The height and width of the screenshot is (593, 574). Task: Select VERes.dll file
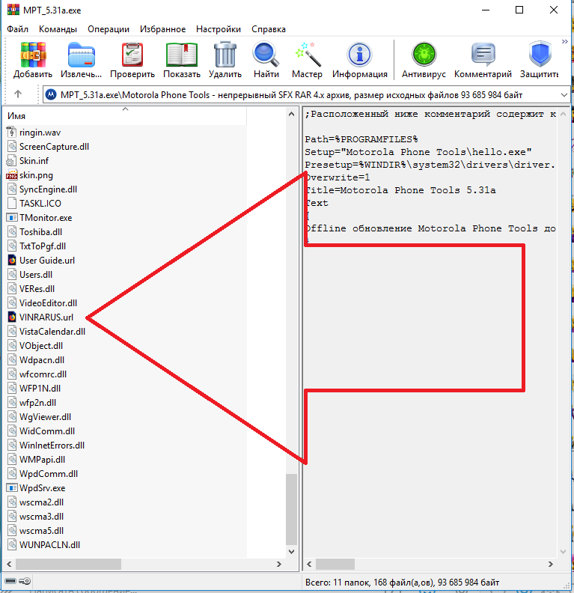click(x=37, y=289)
